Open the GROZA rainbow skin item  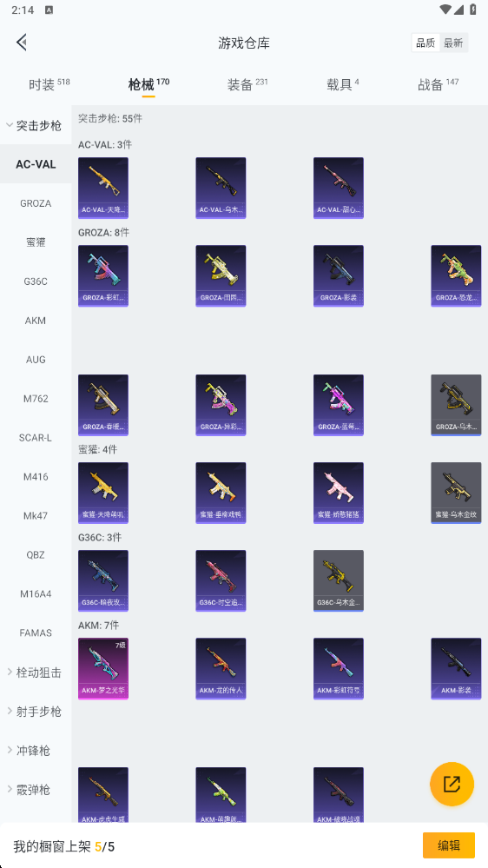coord(103,275)
